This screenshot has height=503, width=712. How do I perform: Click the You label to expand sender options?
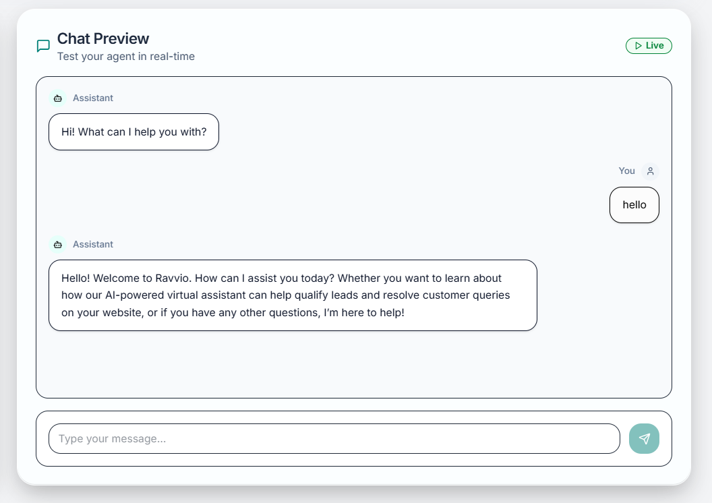pos(626,171)
